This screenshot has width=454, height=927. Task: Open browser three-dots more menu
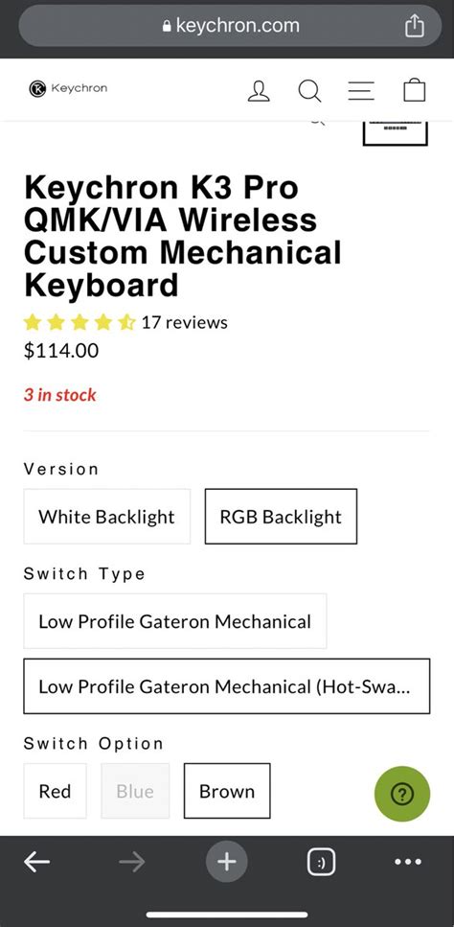pyautogui.click(x=408, y=862)
